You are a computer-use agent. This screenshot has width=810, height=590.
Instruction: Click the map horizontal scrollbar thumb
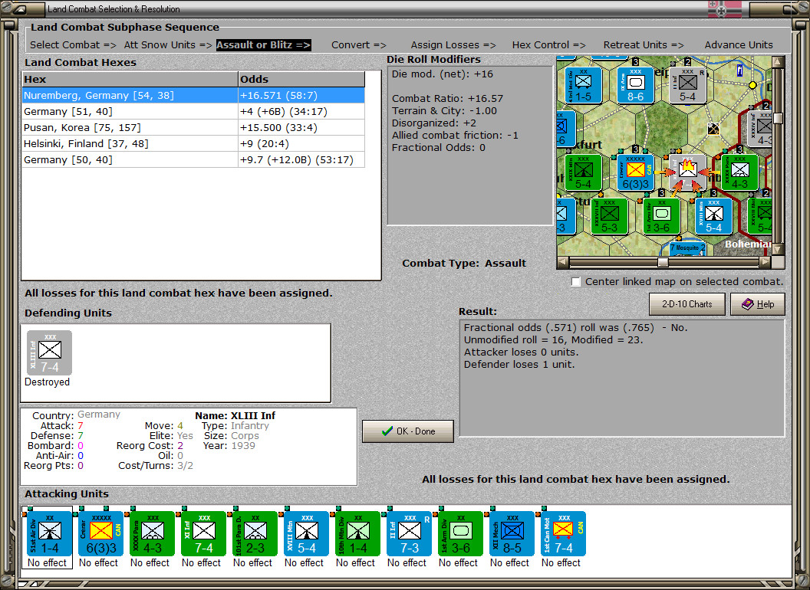pos(663,262)
